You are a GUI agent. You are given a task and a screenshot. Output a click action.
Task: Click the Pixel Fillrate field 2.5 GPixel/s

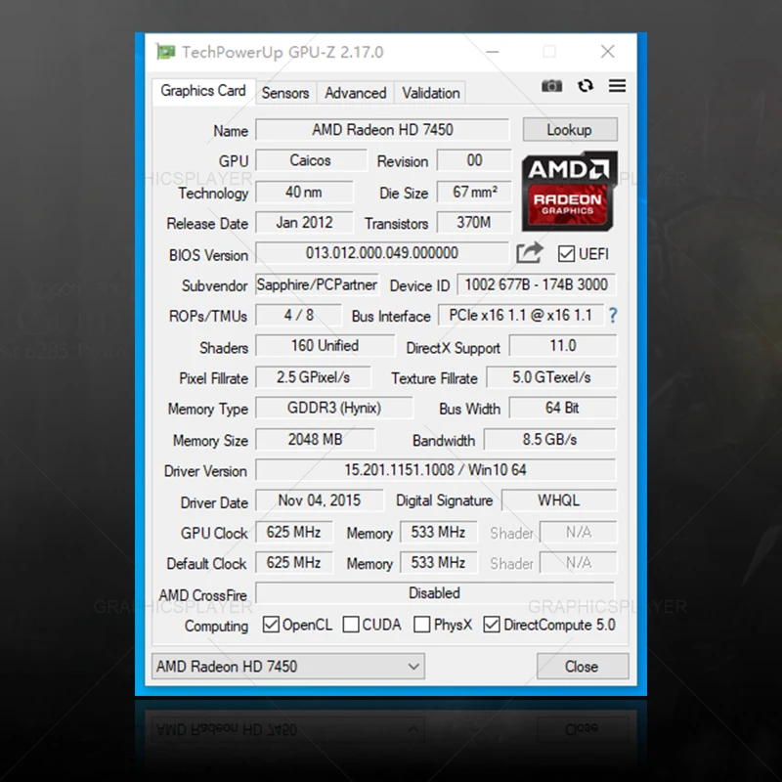[x=313, y=377]
